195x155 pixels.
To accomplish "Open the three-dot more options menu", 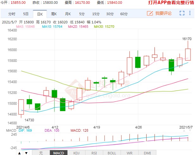I will (190, 13).
